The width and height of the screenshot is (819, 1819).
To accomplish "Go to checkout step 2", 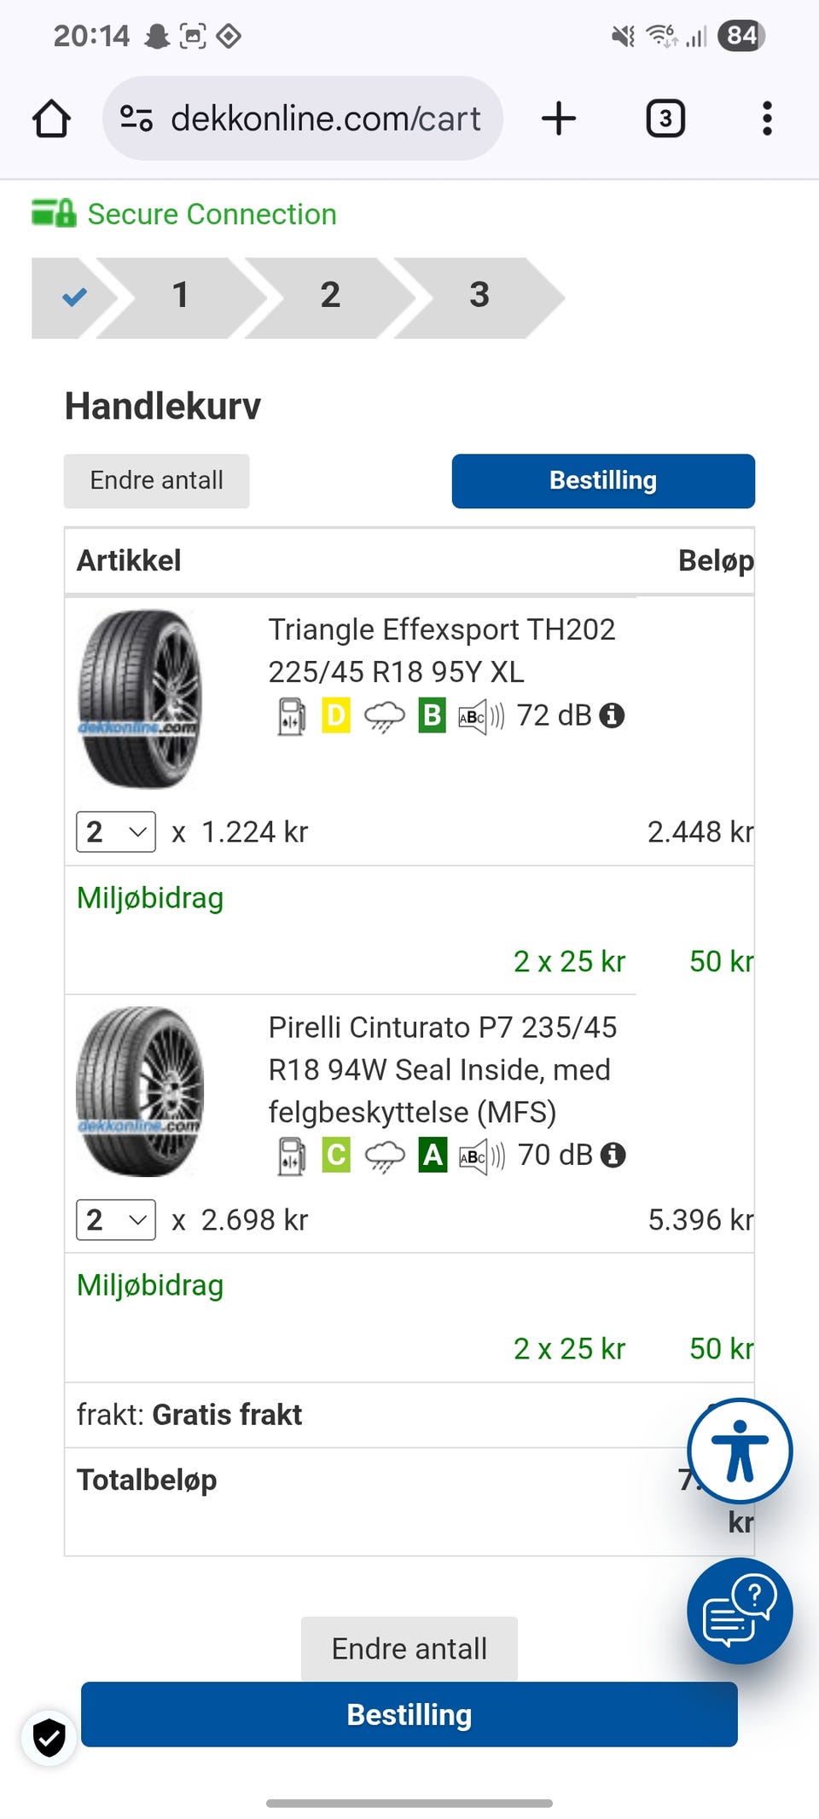I will 330,295.
